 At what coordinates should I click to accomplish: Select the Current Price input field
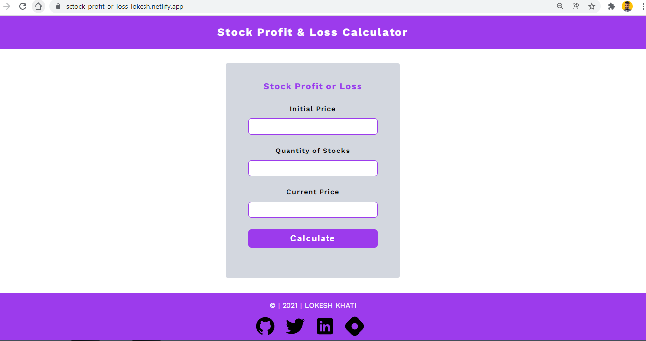pyautogui.click(x=313, y=210)
